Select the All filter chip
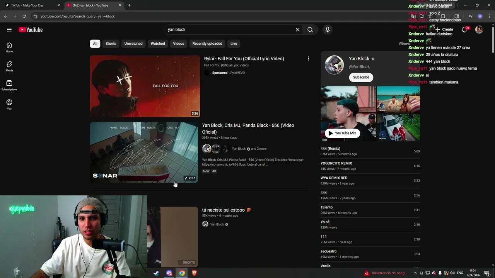 coord(95,44)
